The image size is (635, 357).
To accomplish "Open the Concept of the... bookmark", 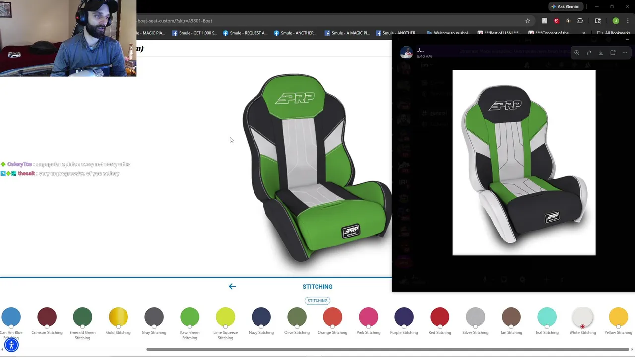I will [x=551, y=33].
